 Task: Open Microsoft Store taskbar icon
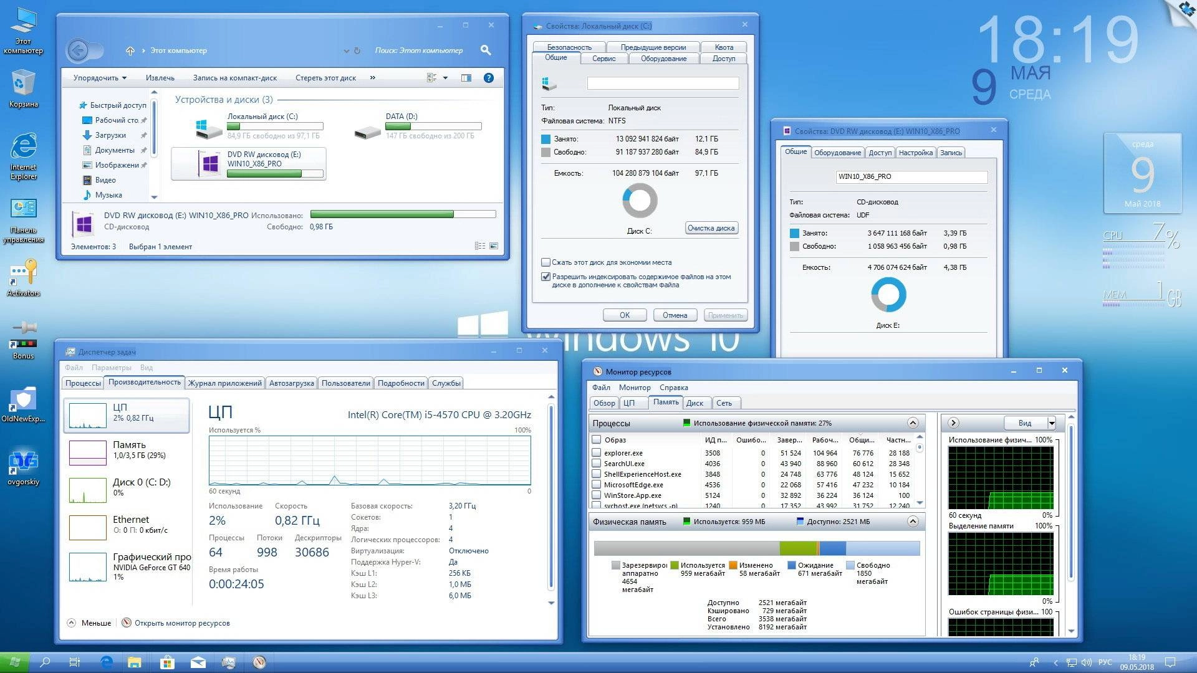[x=167, y=662]
